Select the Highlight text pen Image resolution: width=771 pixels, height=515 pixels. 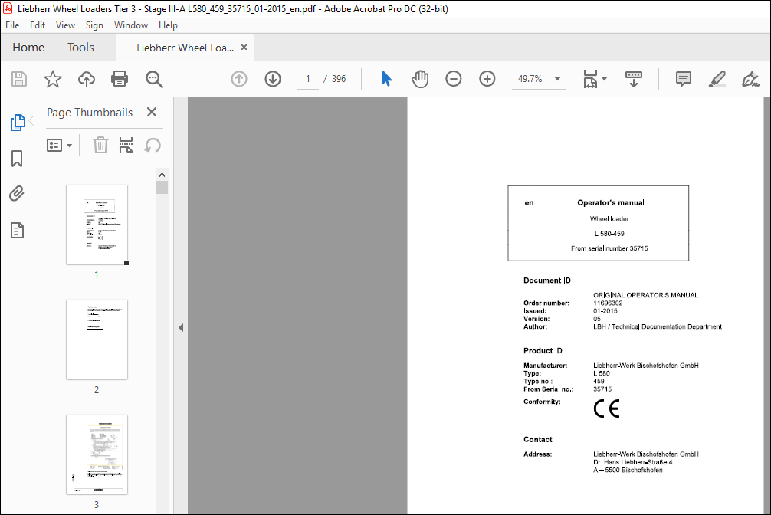tap(717, 79)
